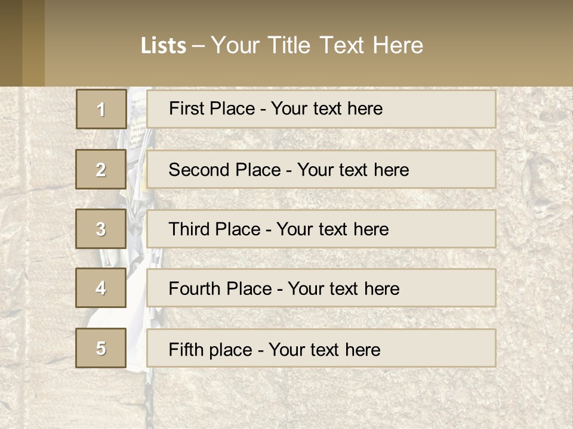Click the stone wall background right of the list
This screenshot has height=429, width=573.
[x=534, y=238]
